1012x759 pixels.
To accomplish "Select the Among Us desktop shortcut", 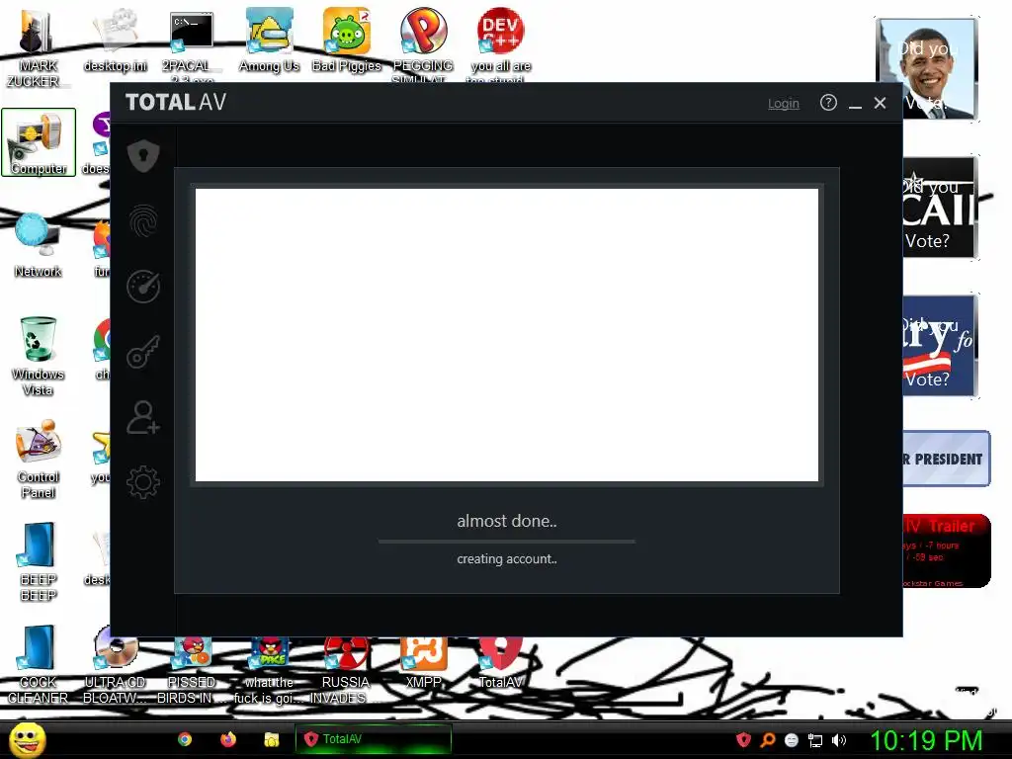I will pyautogui.click(x=269, y=40).
